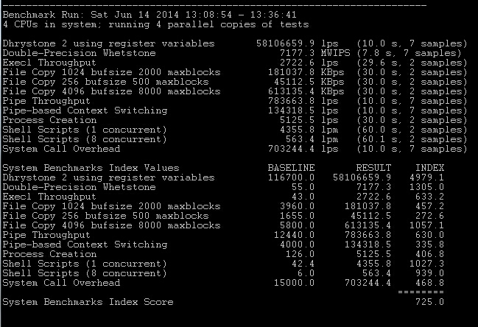This screenshot has height=327, width=478.
Task: Click Shell Scripts 8 timing '(60.1 s, 2 samples)'
Action: 412,140
